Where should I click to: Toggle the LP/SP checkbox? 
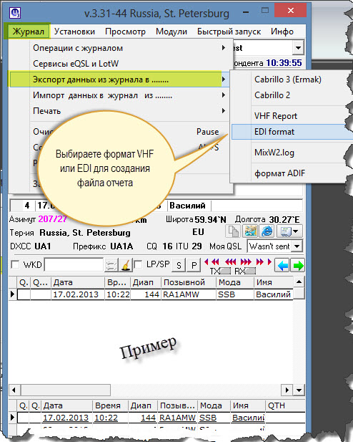138,264
